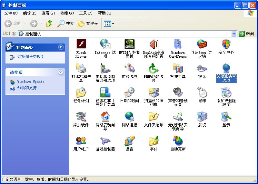Open 键盘 keyboard icon
The width and height of the screenshot is (258, 184).
[x=202, y=68]
